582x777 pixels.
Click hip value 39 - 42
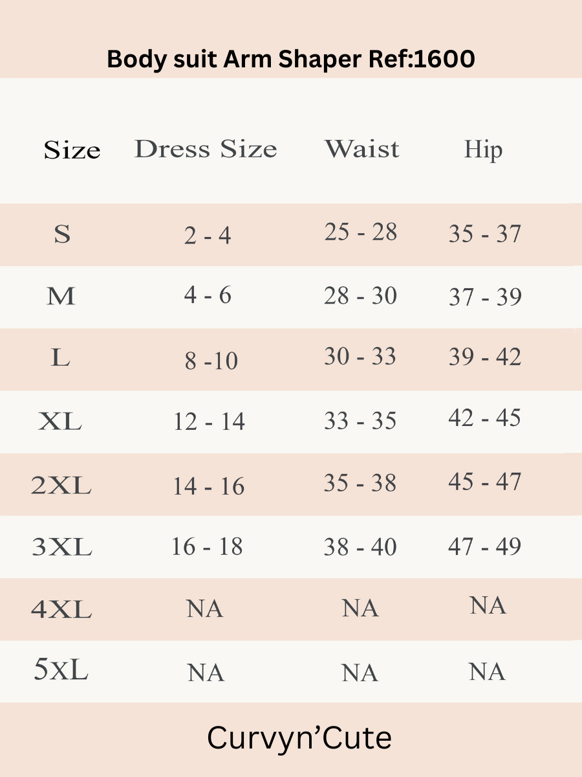click(x=485, y=357)
